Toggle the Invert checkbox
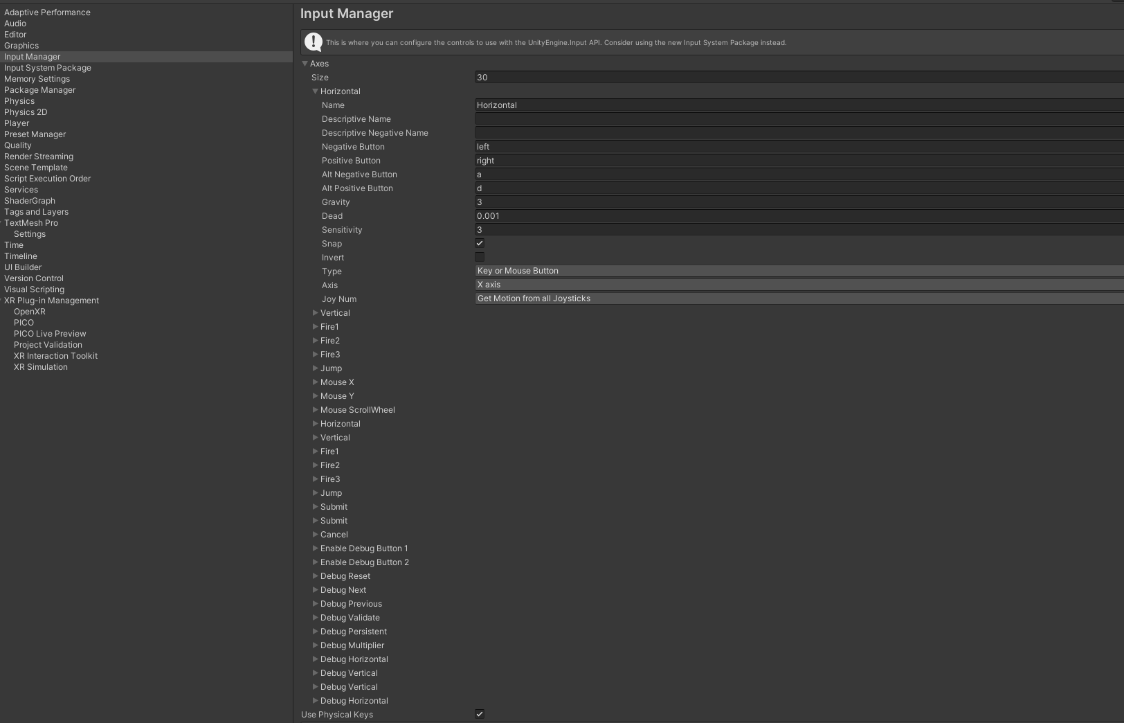 click(480, 257)
